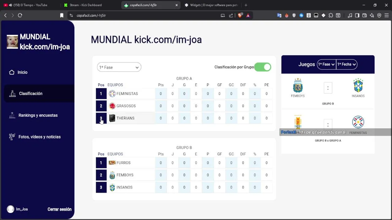Click the GRUPO B x GRUPO A label
The image size is (392, 220).
[x=328, y=141]
